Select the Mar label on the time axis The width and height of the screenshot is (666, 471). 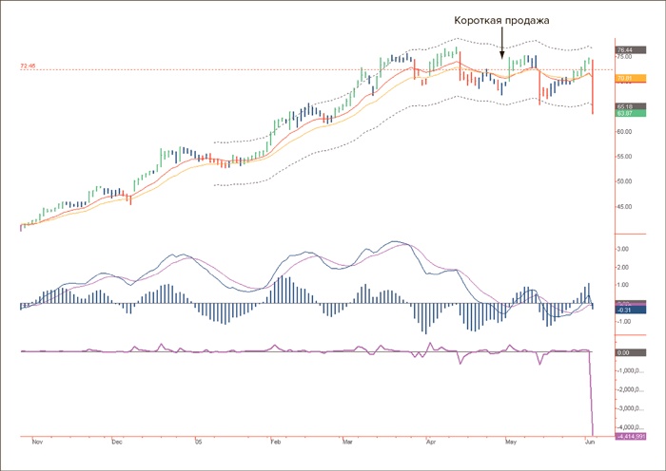pyautogui.click(x=346, y=443)
